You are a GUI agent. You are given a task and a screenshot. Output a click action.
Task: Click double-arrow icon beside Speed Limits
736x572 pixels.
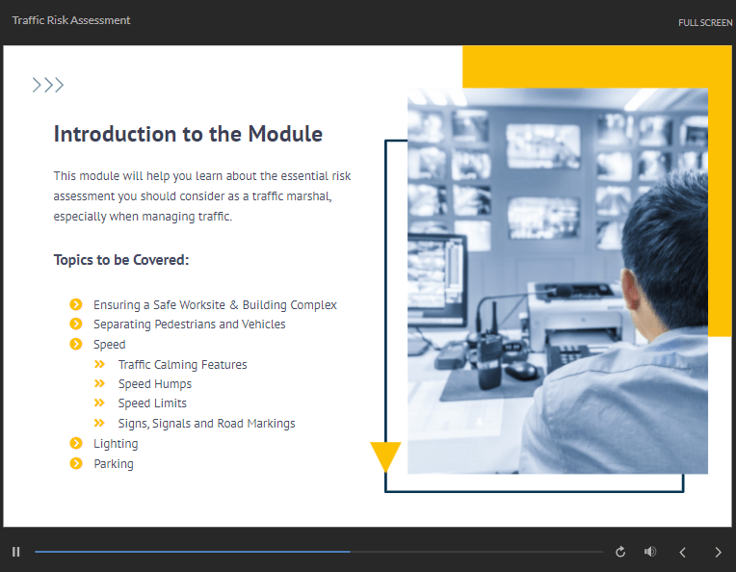click(99, 403)
